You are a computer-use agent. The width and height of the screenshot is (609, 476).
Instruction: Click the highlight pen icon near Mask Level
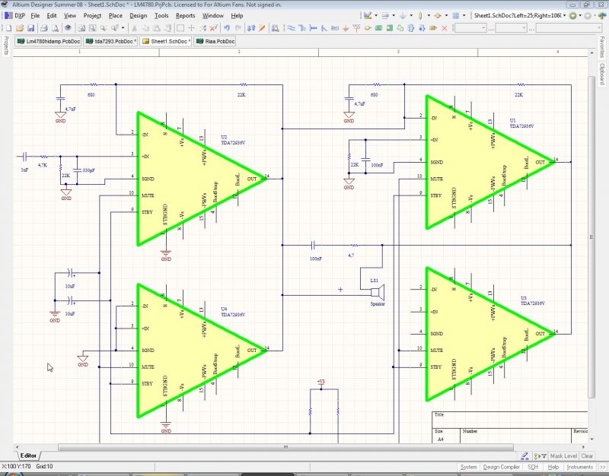(525, 455)
